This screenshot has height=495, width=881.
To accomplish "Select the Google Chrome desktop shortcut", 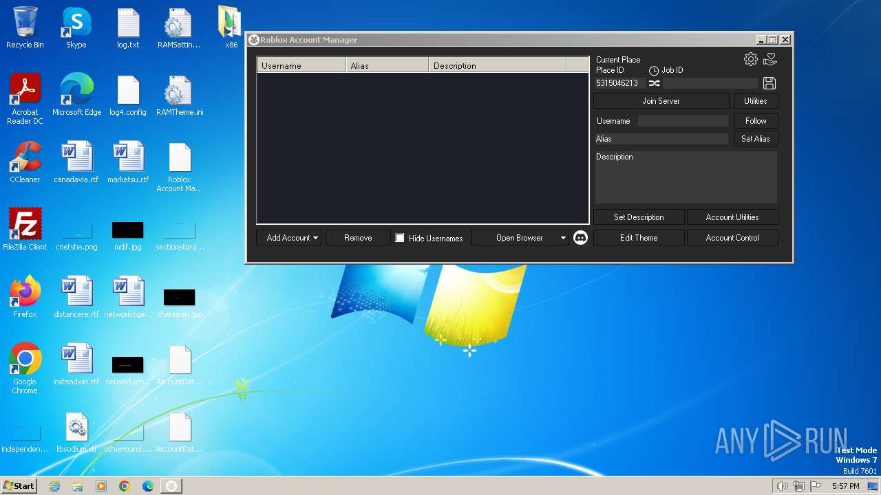I will click(x=25, y=368).
